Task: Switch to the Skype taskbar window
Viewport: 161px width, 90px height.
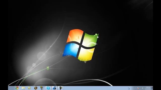Action: click(x=48, y=88)
